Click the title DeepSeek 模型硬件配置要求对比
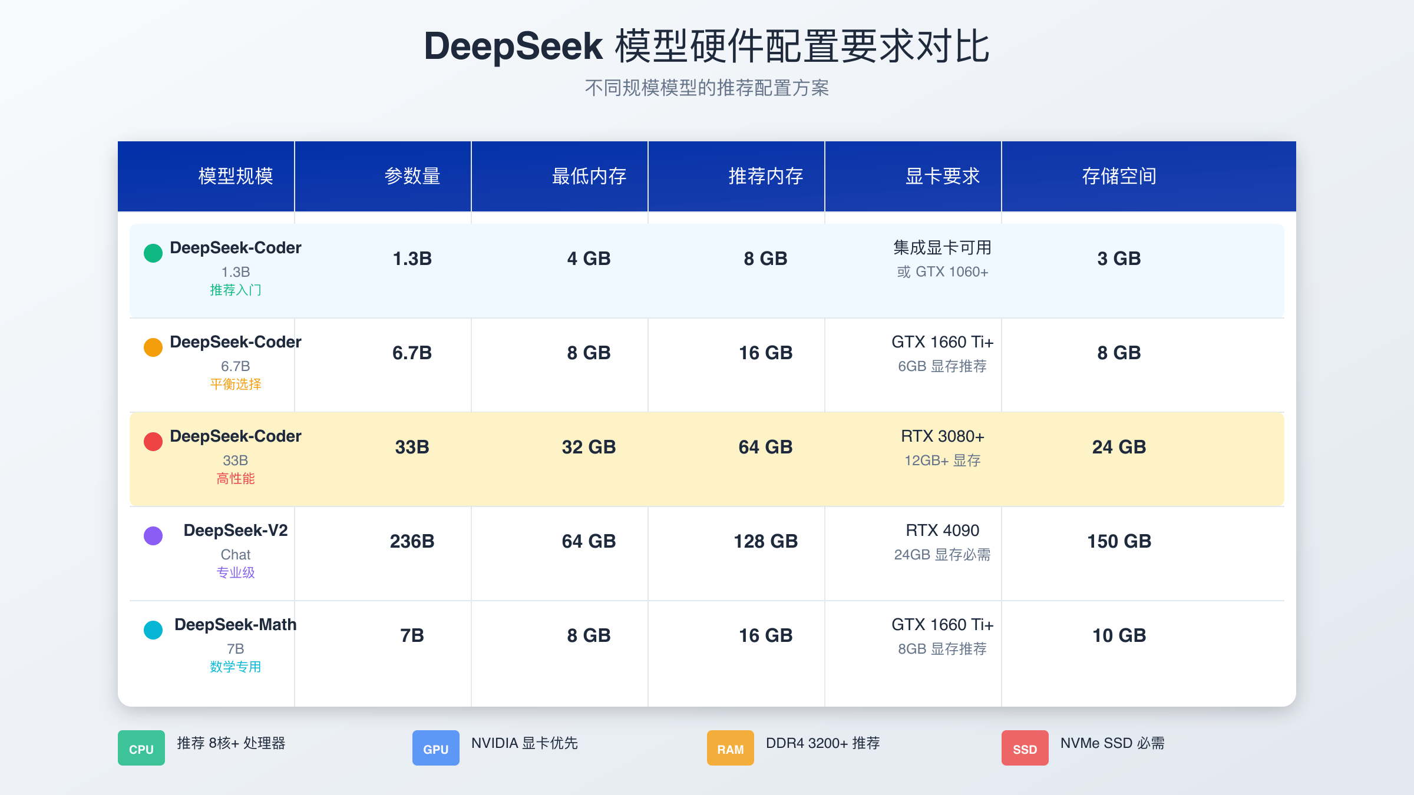The width and height of the screenshot is (1414, 795). [x=707, y=46]
